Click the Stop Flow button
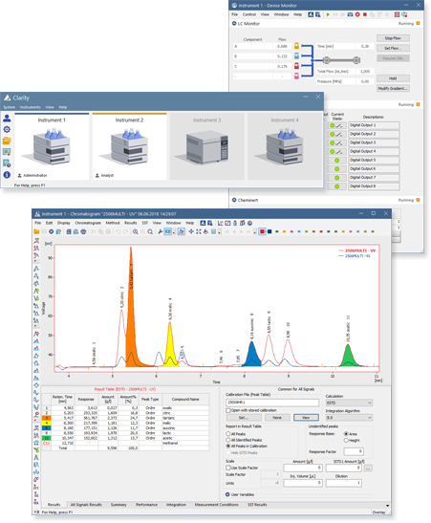 [393, 38]
